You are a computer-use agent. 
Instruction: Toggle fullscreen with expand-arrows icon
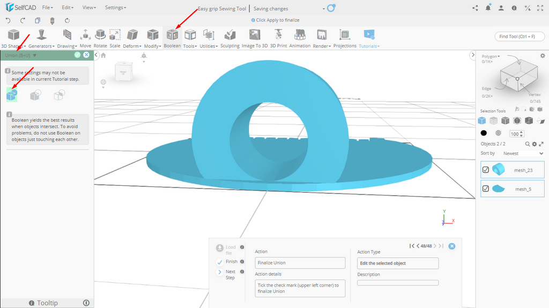pyautogui.click(x=540, y=8)
